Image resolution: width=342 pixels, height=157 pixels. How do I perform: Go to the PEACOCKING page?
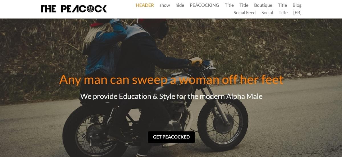coord(204,5)
